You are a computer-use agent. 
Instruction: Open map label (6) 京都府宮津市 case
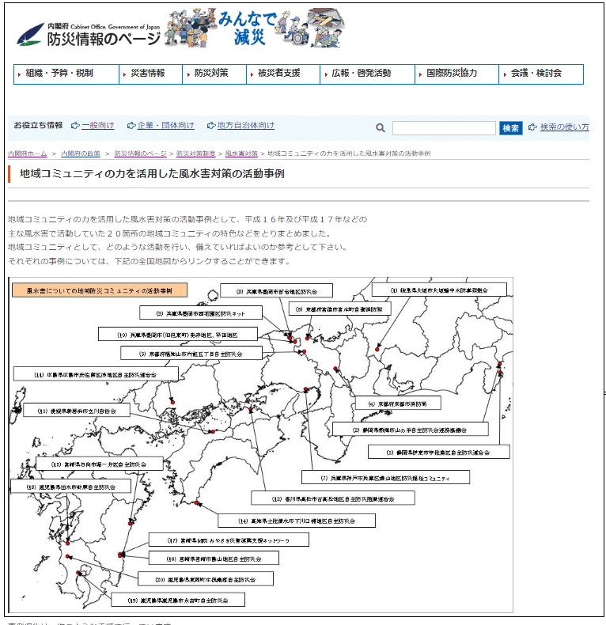click(339, 309)
